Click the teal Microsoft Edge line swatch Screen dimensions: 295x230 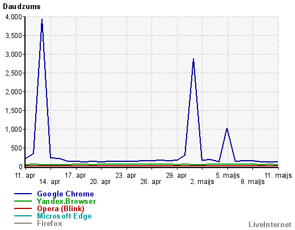pos(23,216)
